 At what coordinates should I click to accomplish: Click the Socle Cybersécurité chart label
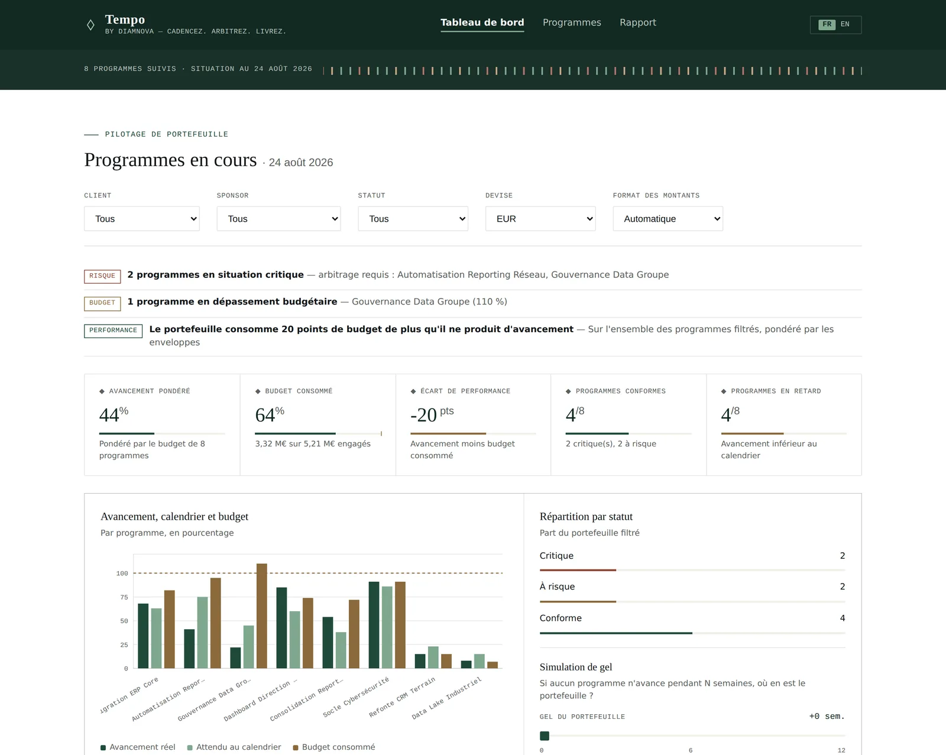[x=356, y=698]
